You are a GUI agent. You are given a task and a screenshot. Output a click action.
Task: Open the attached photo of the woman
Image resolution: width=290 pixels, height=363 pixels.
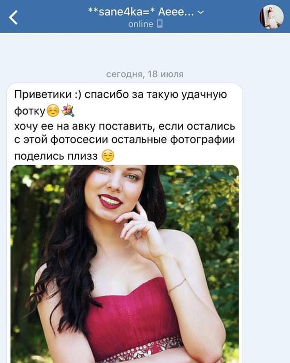point(124,264)
